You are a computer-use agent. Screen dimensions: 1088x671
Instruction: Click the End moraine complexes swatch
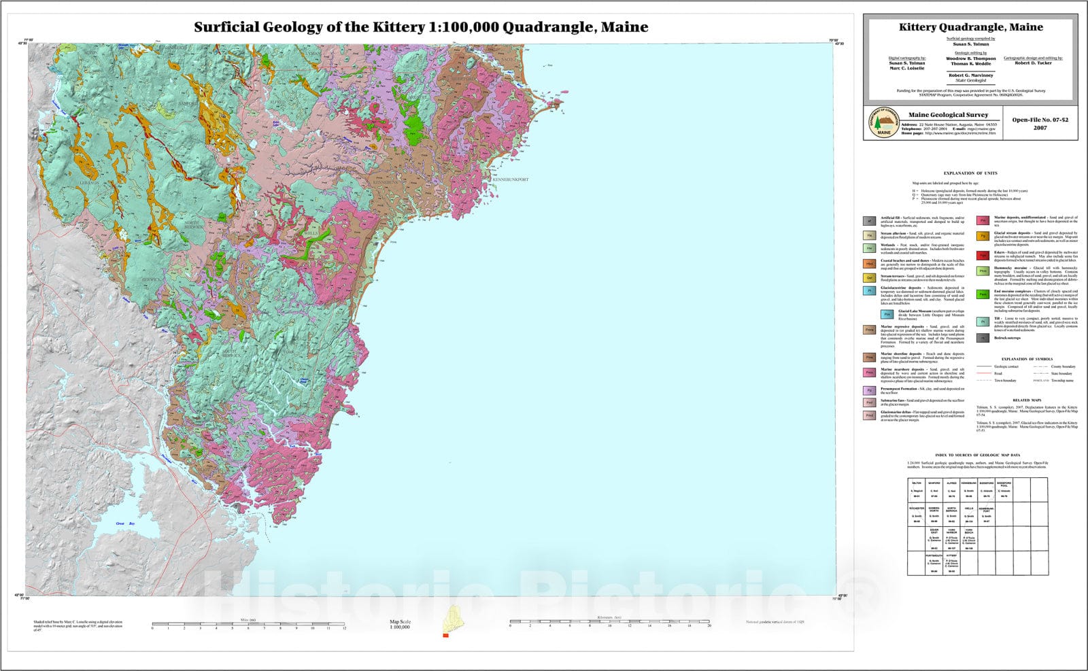coord(983,294)
